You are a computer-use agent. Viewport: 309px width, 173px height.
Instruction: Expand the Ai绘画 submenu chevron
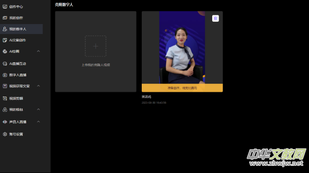(x=38, y=51)
